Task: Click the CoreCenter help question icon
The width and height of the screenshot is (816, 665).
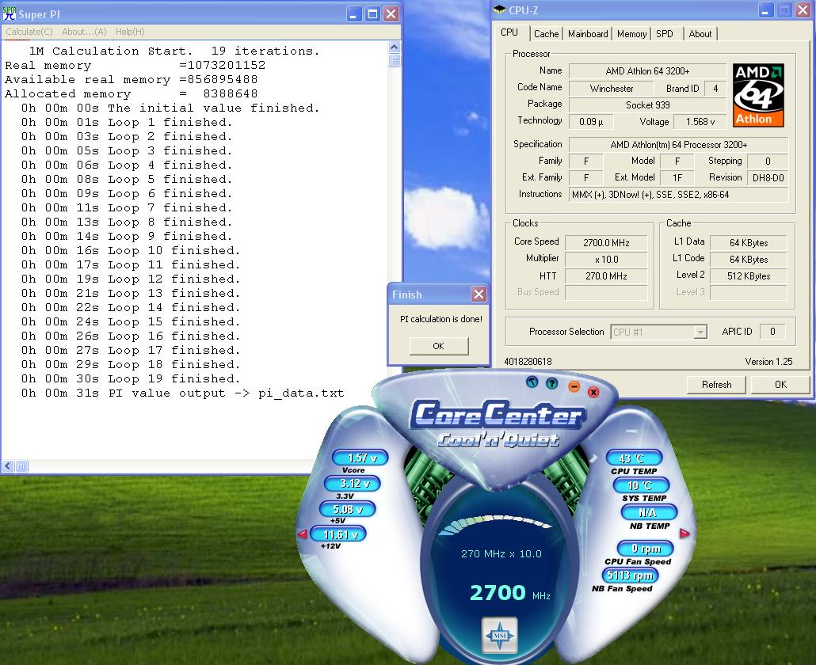Action: [x=551, y=383]
